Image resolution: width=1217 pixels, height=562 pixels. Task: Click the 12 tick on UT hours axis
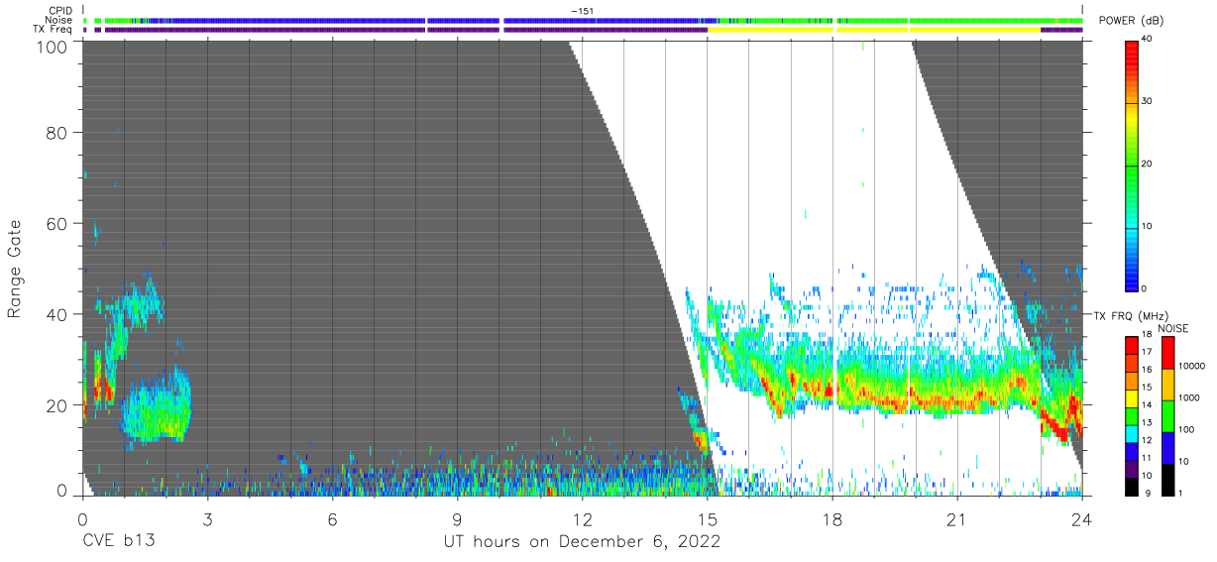[x=582, y=518]
